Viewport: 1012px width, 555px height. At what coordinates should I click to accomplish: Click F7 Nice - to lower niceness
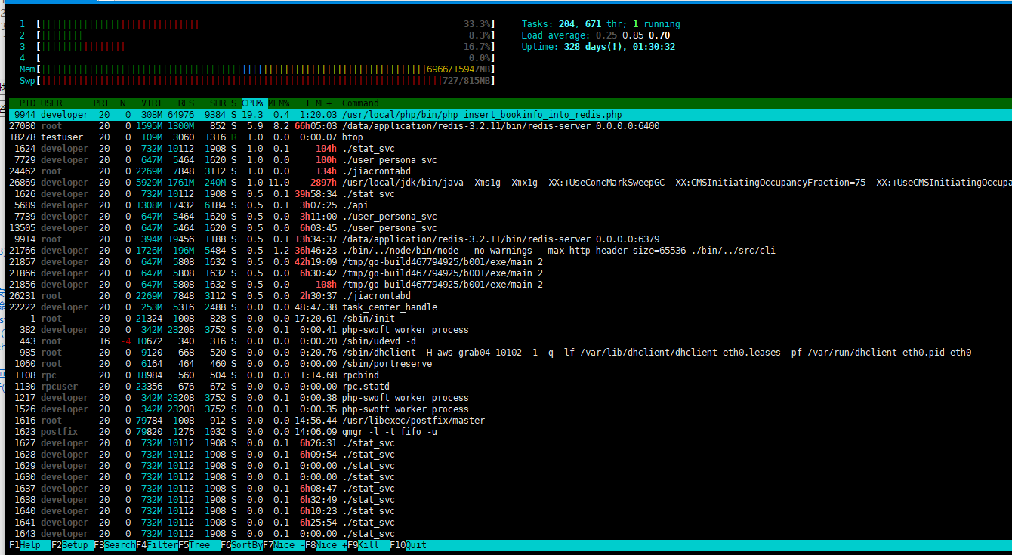tap(284, 545)
